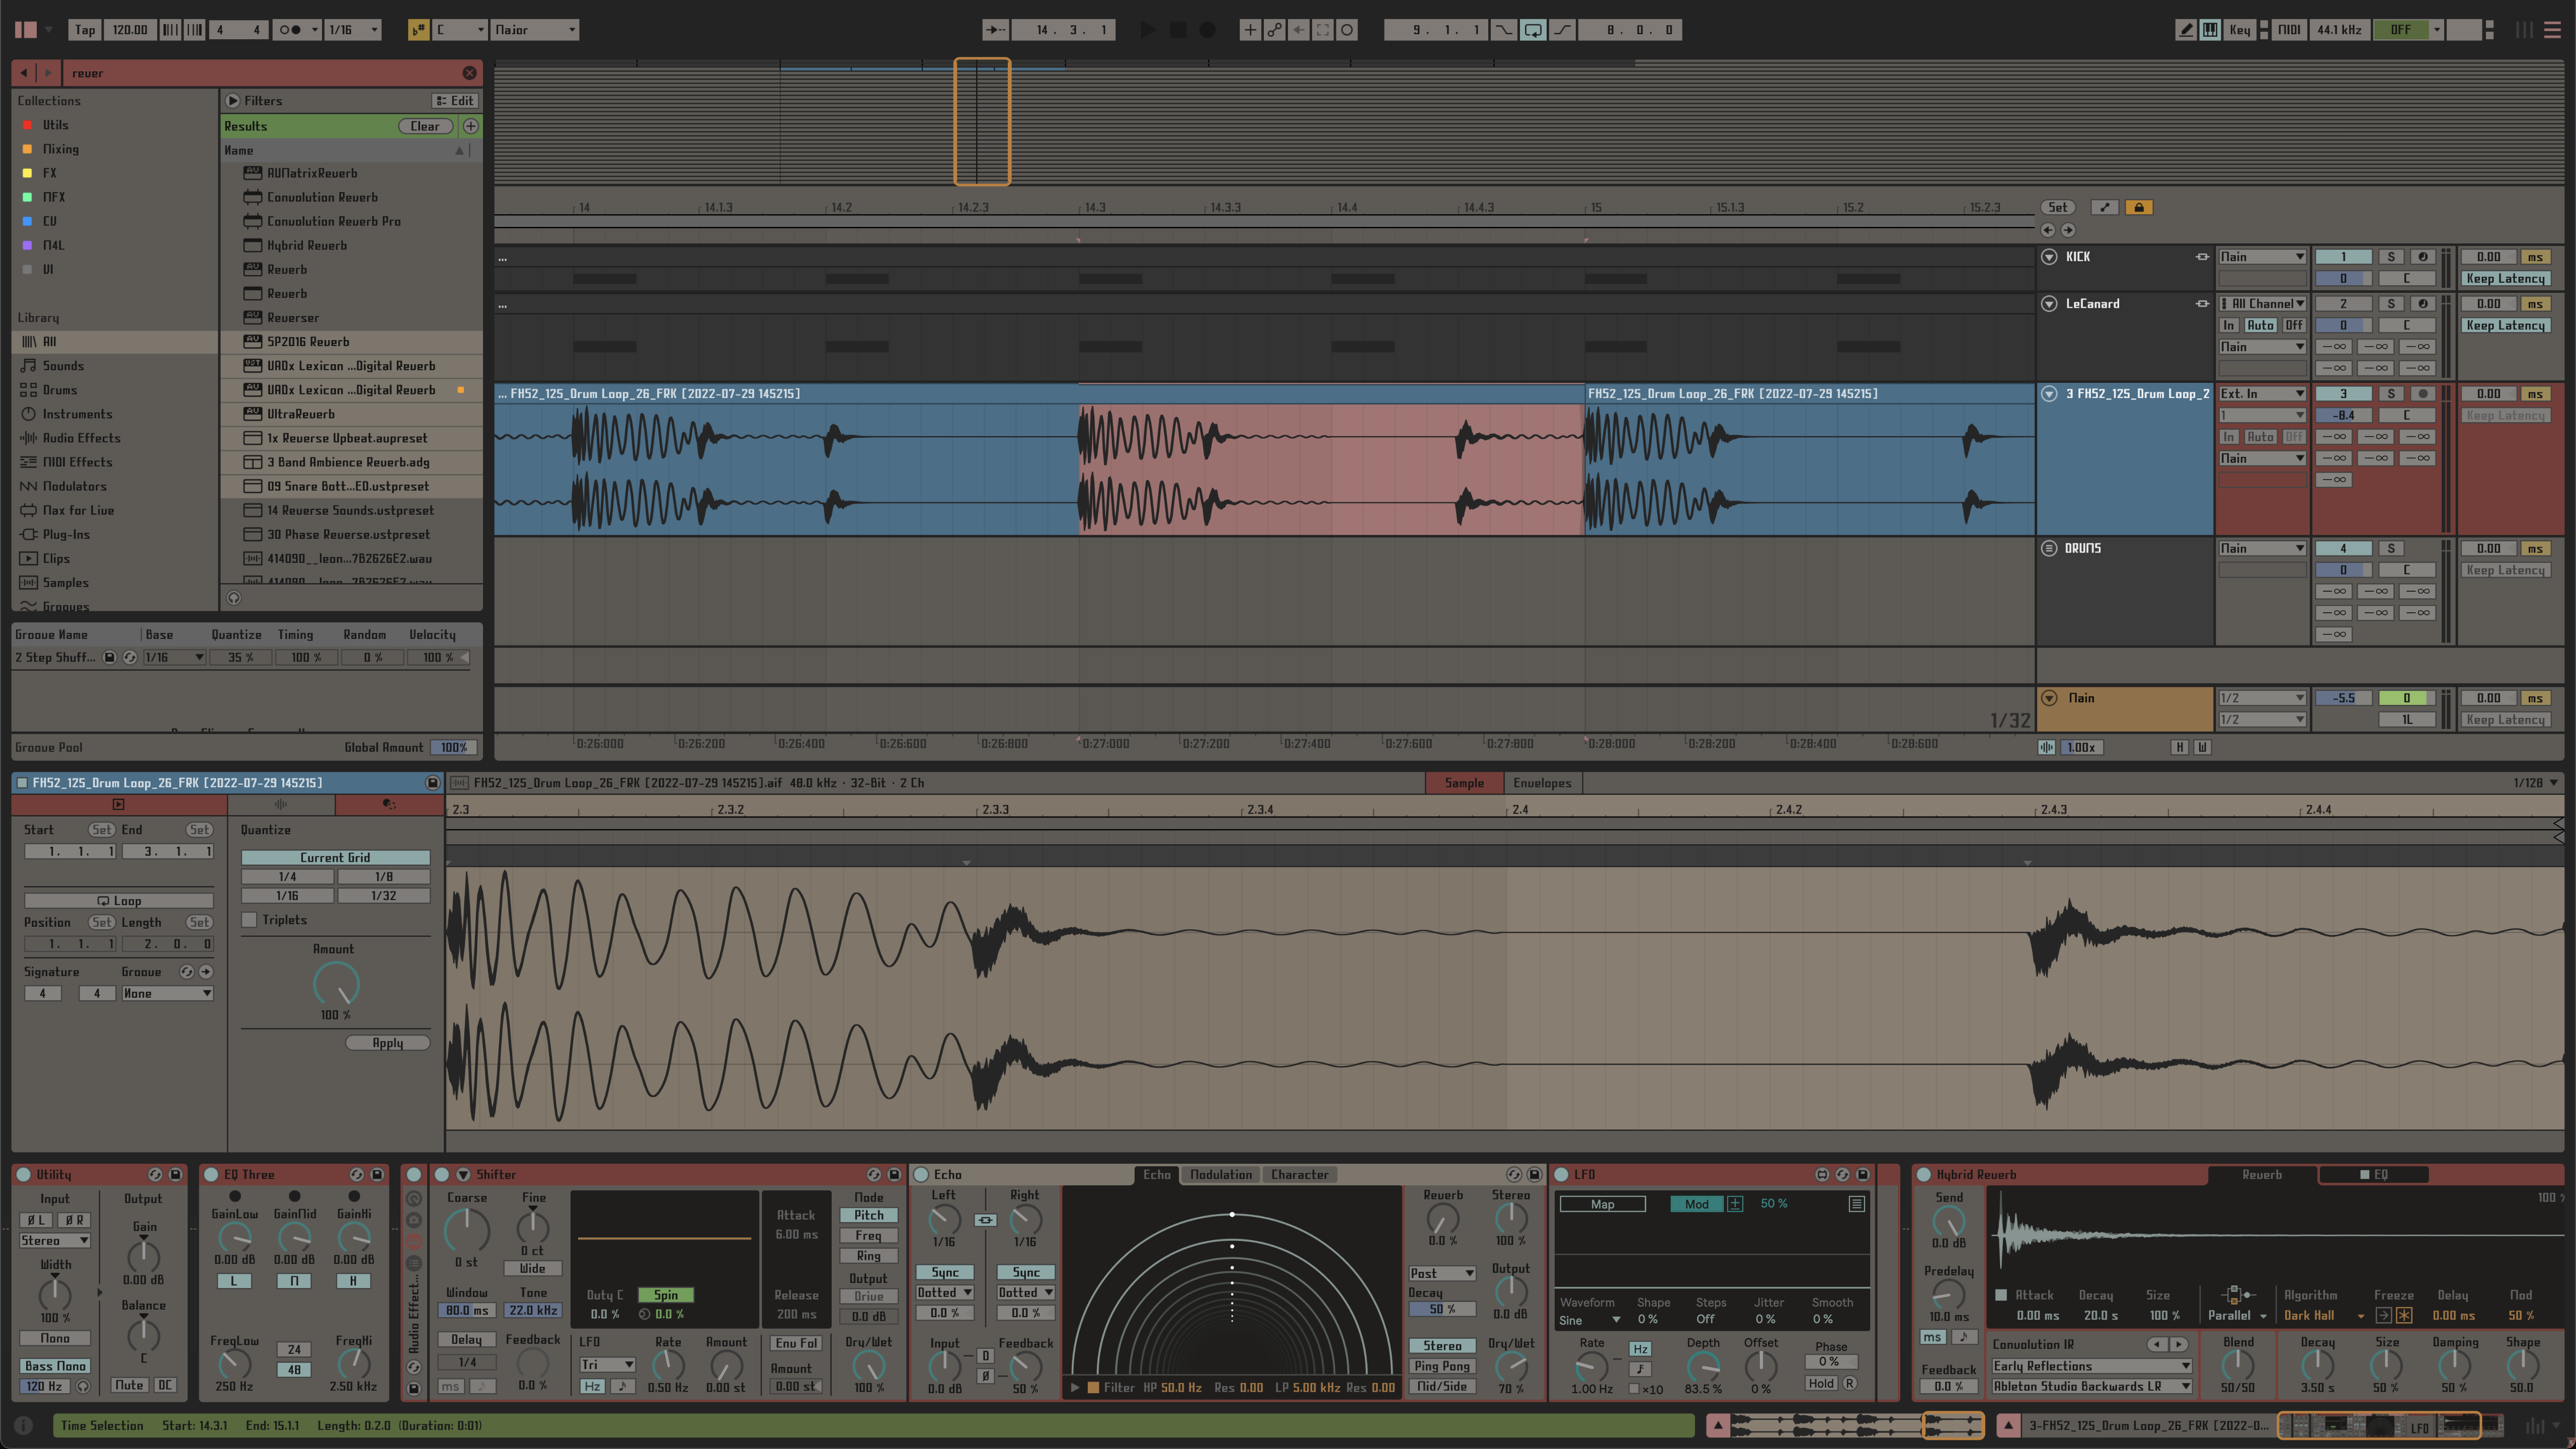Click the MIDI Arrangement Overdub plus icon
The image size is (2576, 1449).
[1250, 30]
